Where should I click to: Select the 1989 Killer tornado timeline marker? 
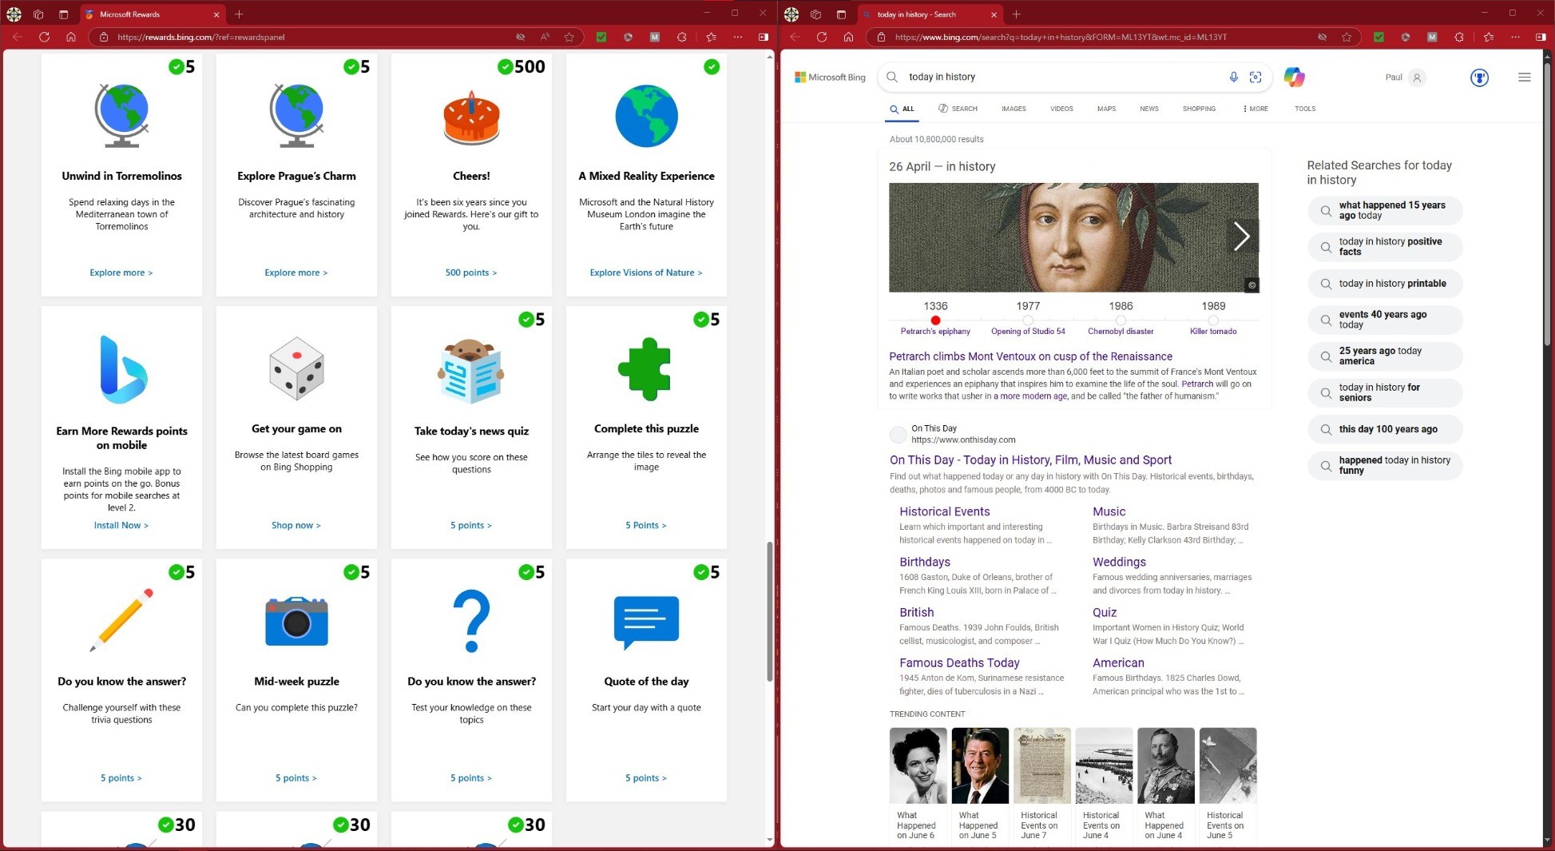click(1213, 320)
